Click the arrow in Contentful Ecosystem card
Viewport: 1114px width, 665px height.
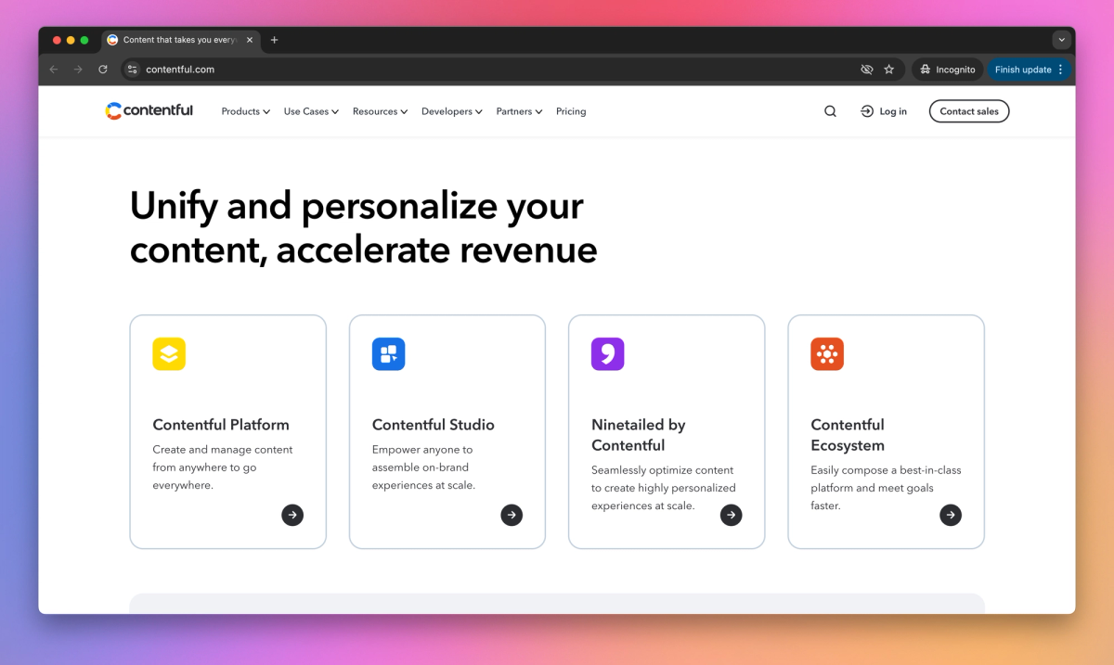(x=951, y=515)
